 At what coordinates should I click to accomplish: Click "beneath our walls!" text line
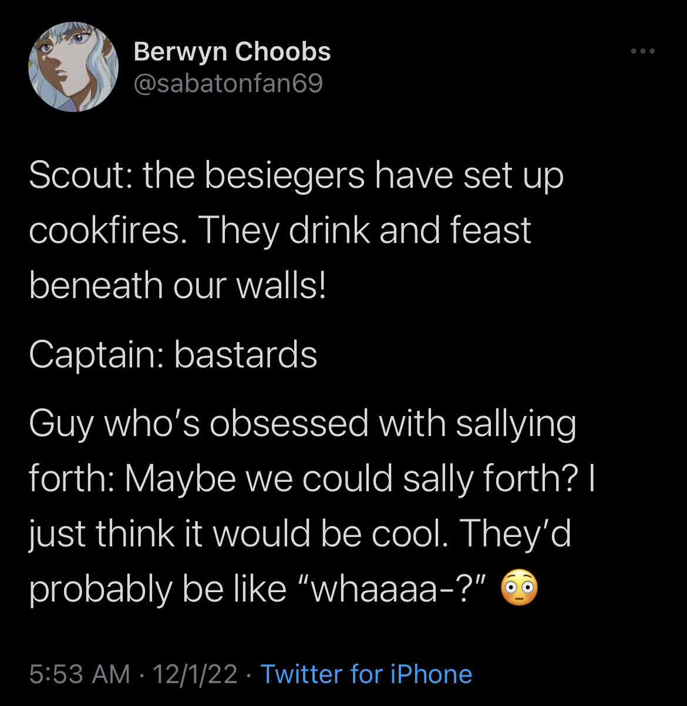click(177, 285)
